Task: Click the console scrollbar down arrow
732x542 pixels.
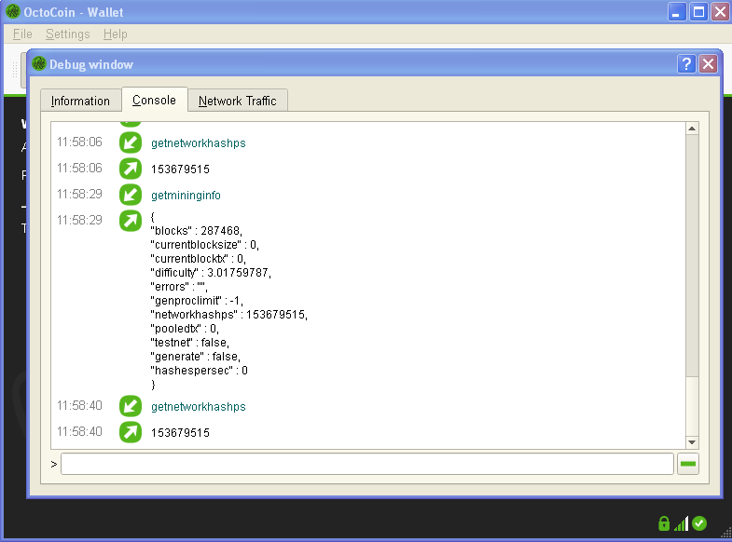Action: (692, 442)
